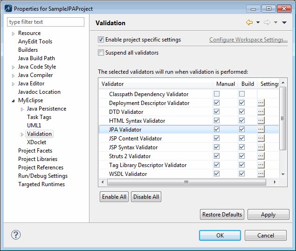Open Configure Workspace Settings link
The width and height of the screenshot is (296, 251).
248,40
